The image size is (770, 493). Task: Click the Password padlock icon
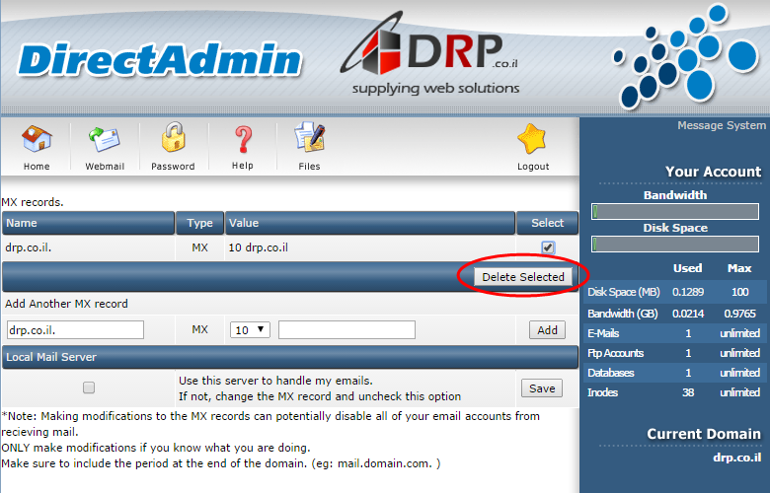(173, 140)
